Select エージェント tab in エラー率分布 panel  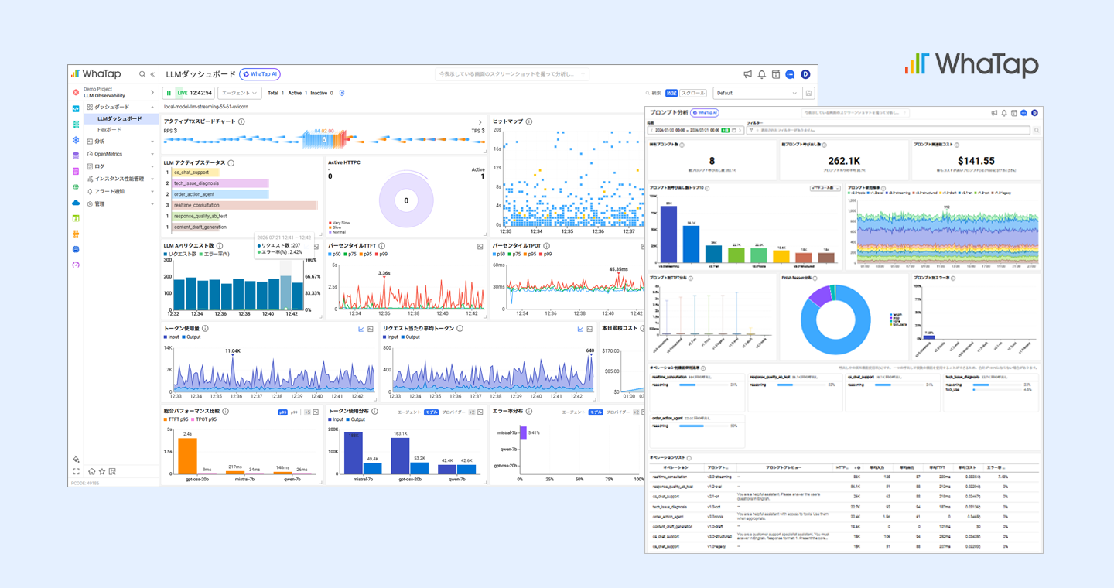(573, 412)
